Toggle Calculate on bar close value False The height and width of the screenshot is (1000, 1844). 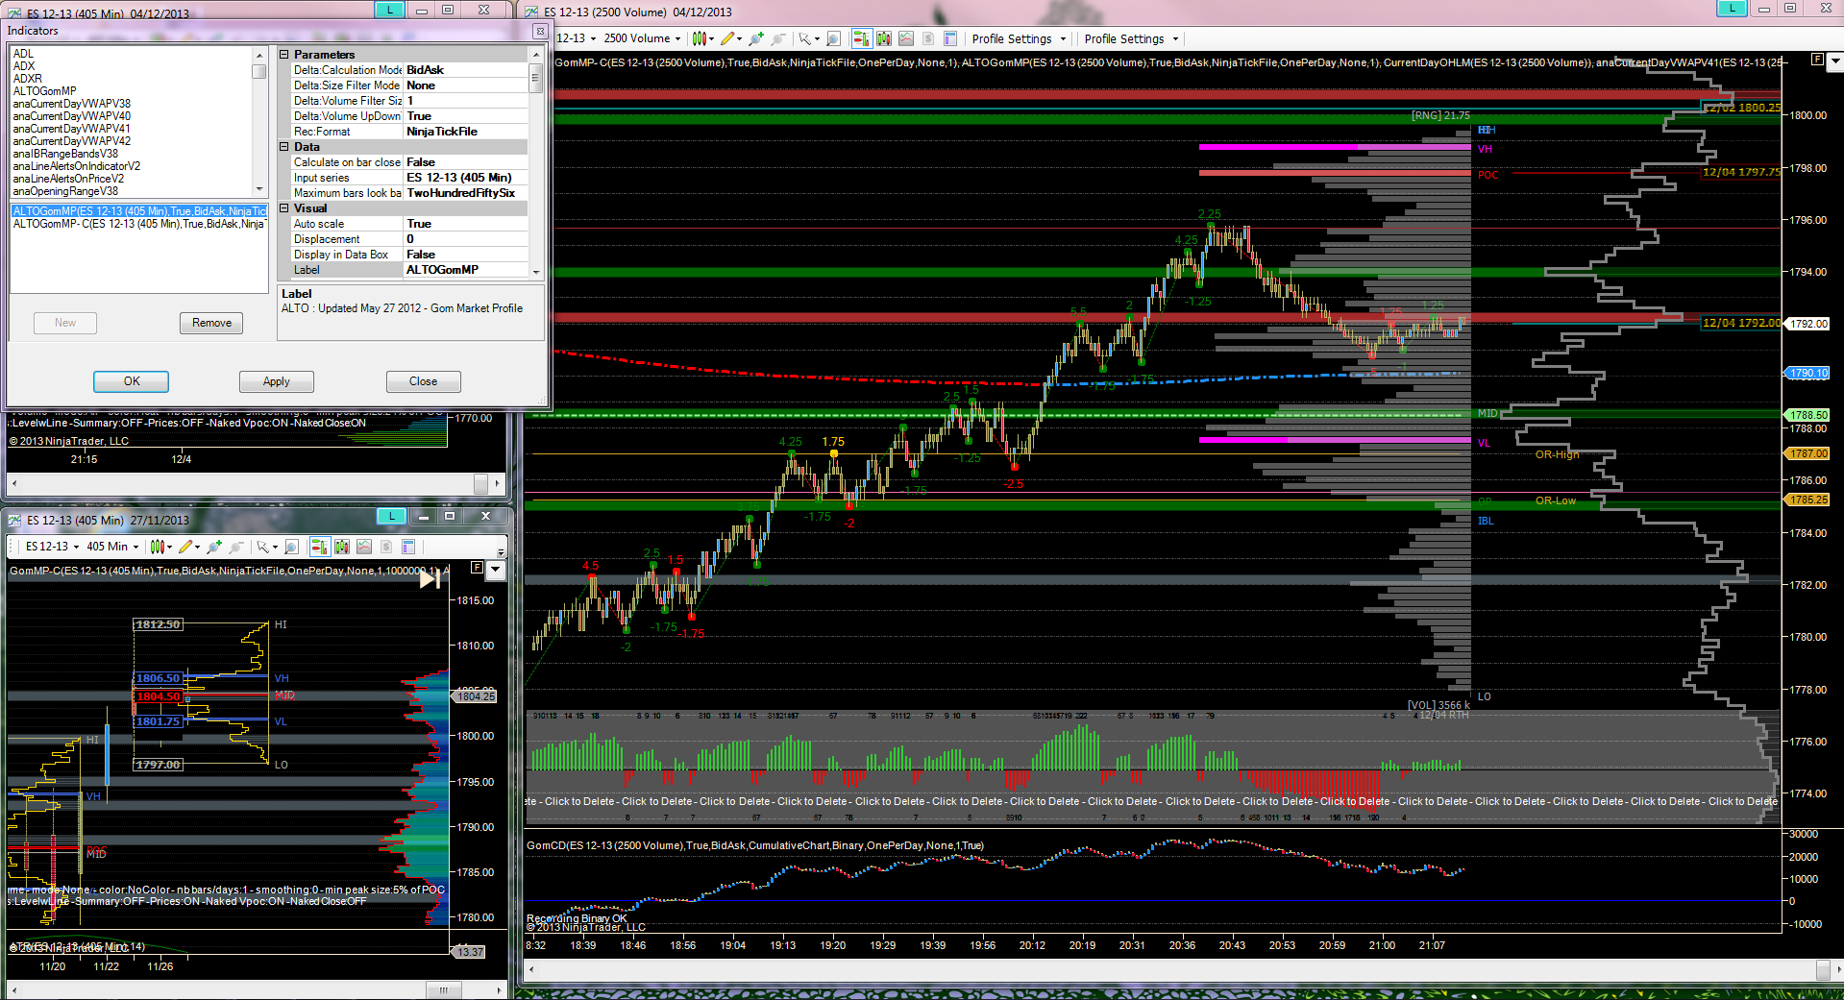tap(466, 162)
